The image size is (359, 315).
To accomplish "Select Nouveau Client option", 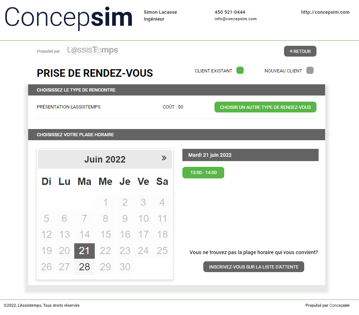I will [310, 71].
